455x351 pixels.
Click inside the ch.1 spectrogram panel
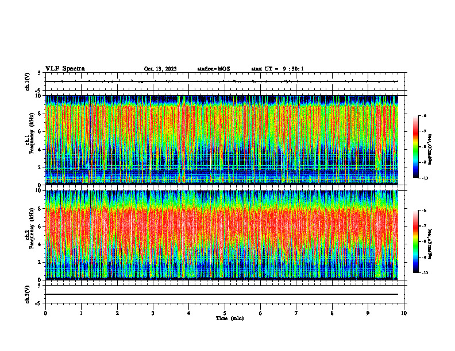222,140
